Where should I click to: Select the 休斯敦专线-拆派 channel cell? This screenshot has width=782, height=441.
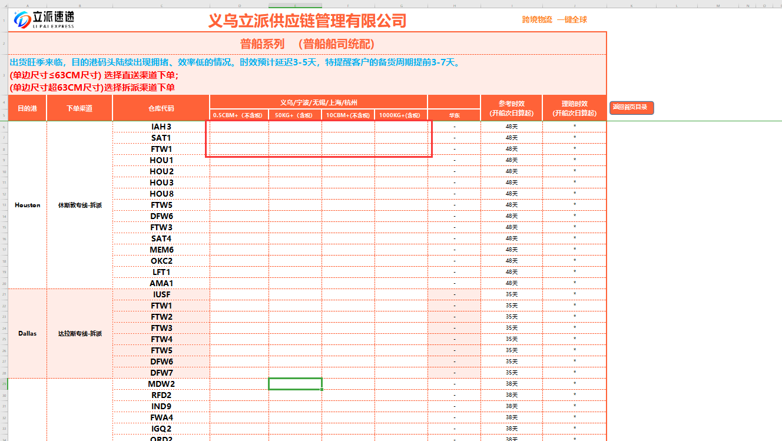point(79,205)
